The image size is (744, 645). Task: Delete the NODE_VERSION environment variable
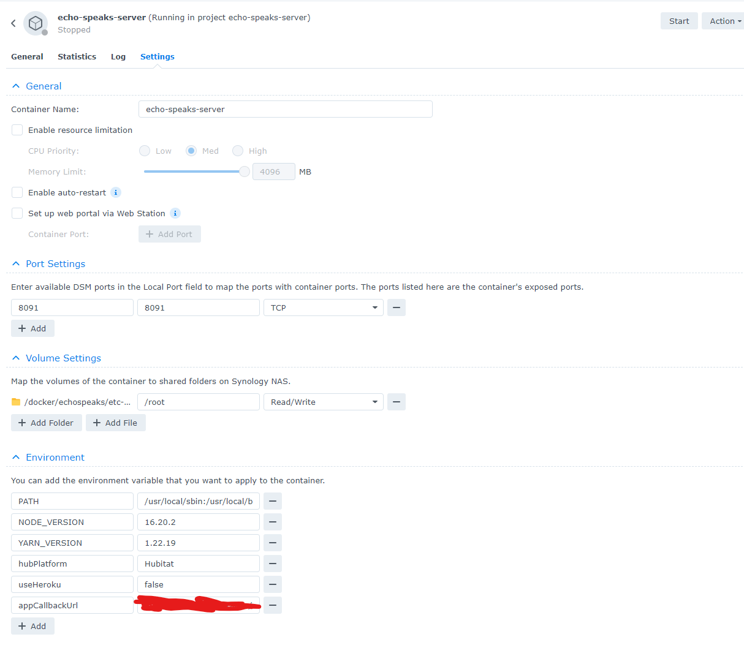pyautogui.click(x=273, y=522)
